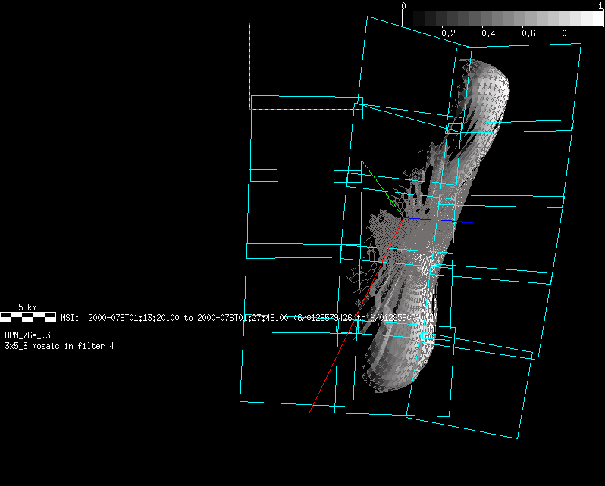
Task: Pick the blue axis line
Action: tap(447, 220)
